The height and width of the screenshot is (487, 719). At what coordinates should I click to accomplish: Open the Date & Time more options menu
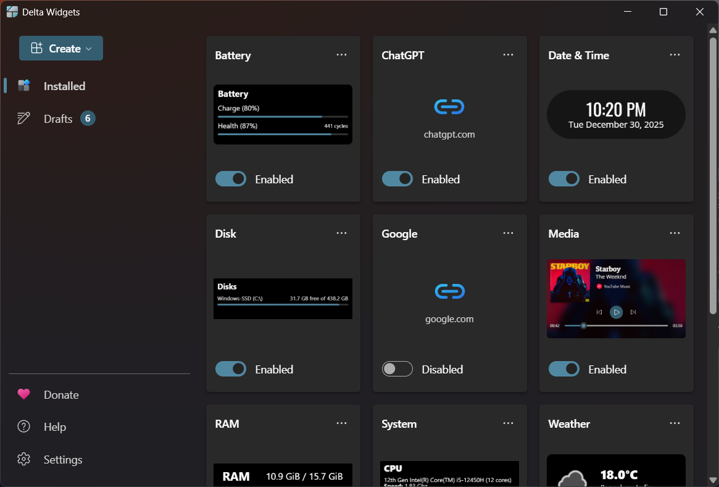675,54
